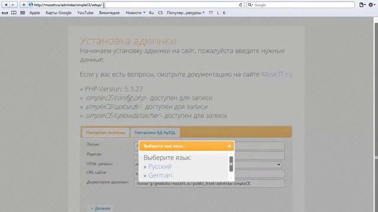
Task: Go forward with the browser forward arrow
Action: click(x=13, y=5)
